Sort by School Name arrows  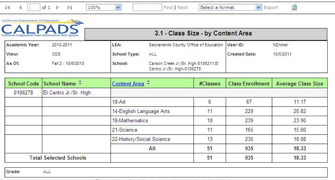point(80,83)
